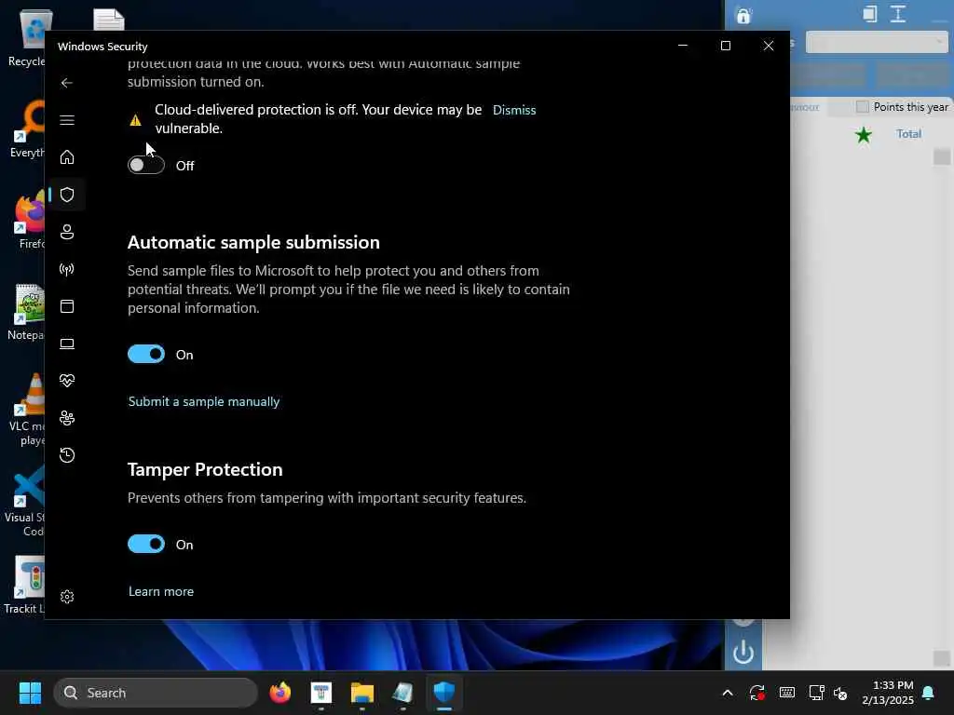
Task: Click the text cursor icon in background window
Action: 898,14
